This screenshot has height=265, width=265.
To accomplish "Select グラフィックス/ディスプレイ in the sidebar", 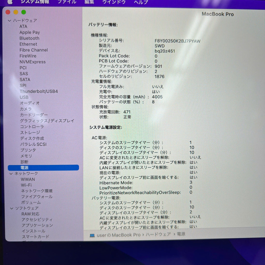I will coord(47,121).
